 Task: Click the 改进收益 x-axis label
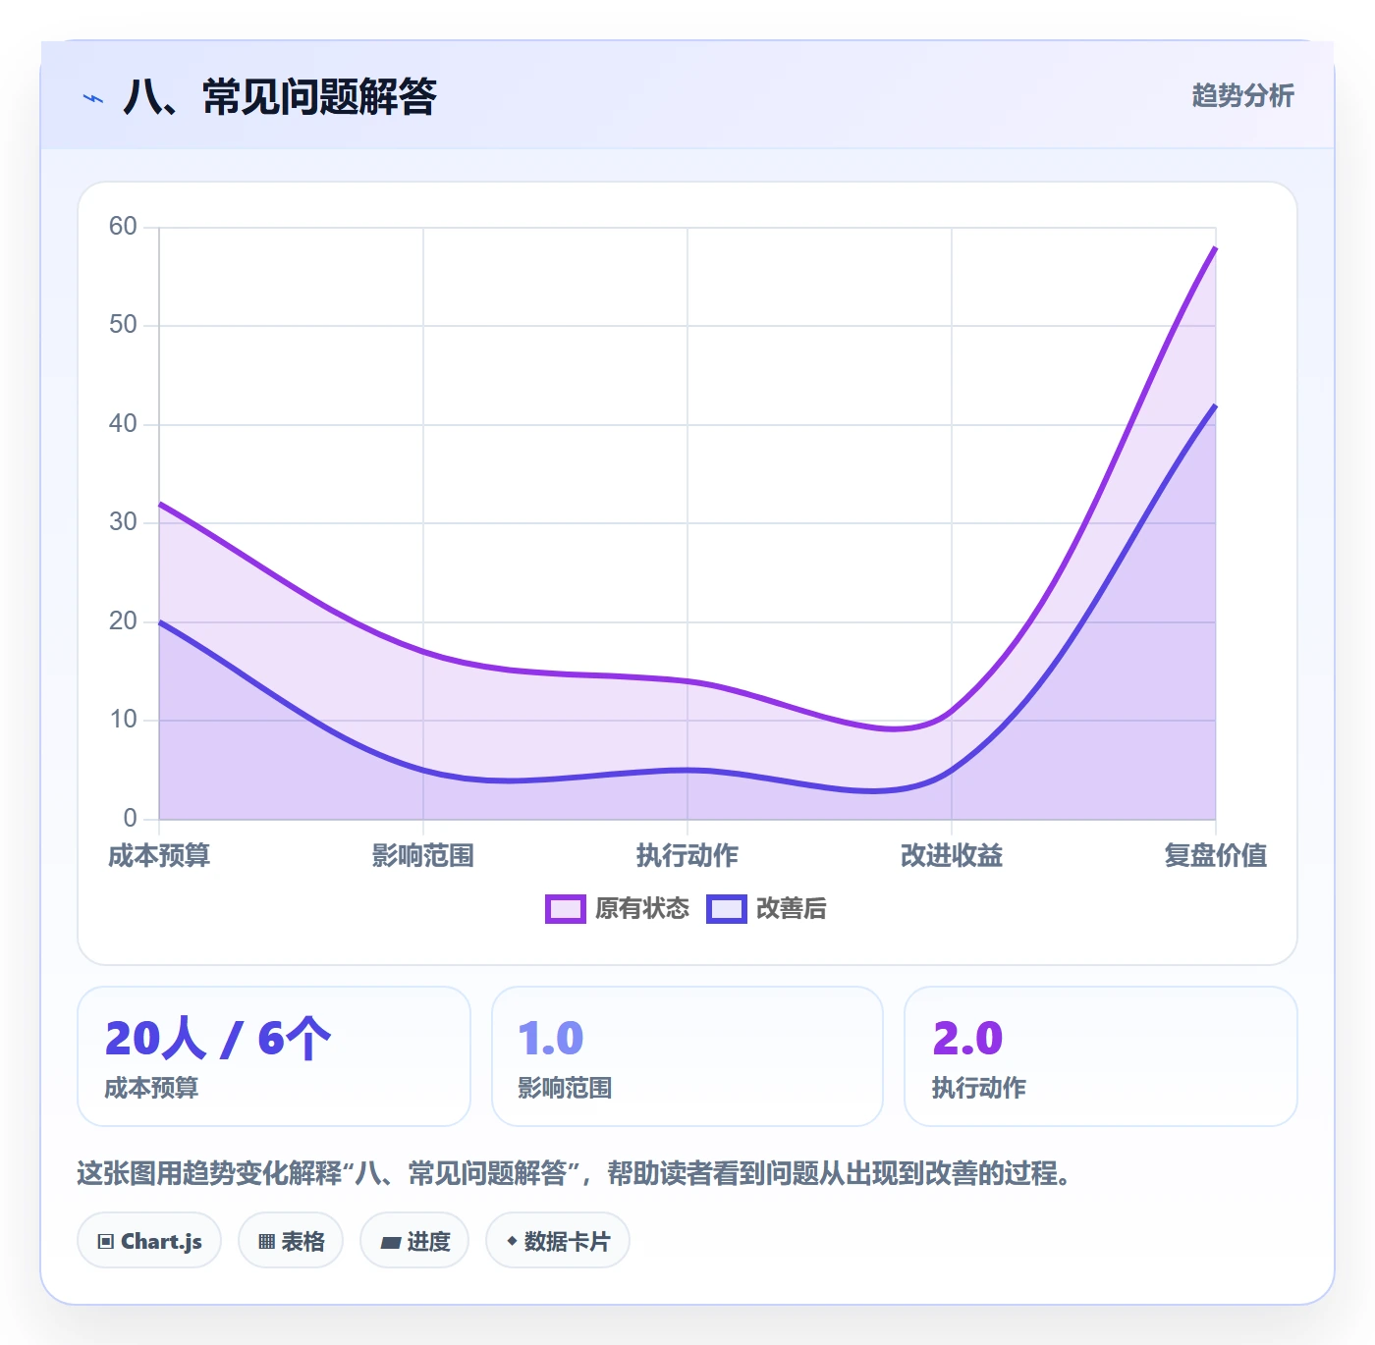(952, 856)
